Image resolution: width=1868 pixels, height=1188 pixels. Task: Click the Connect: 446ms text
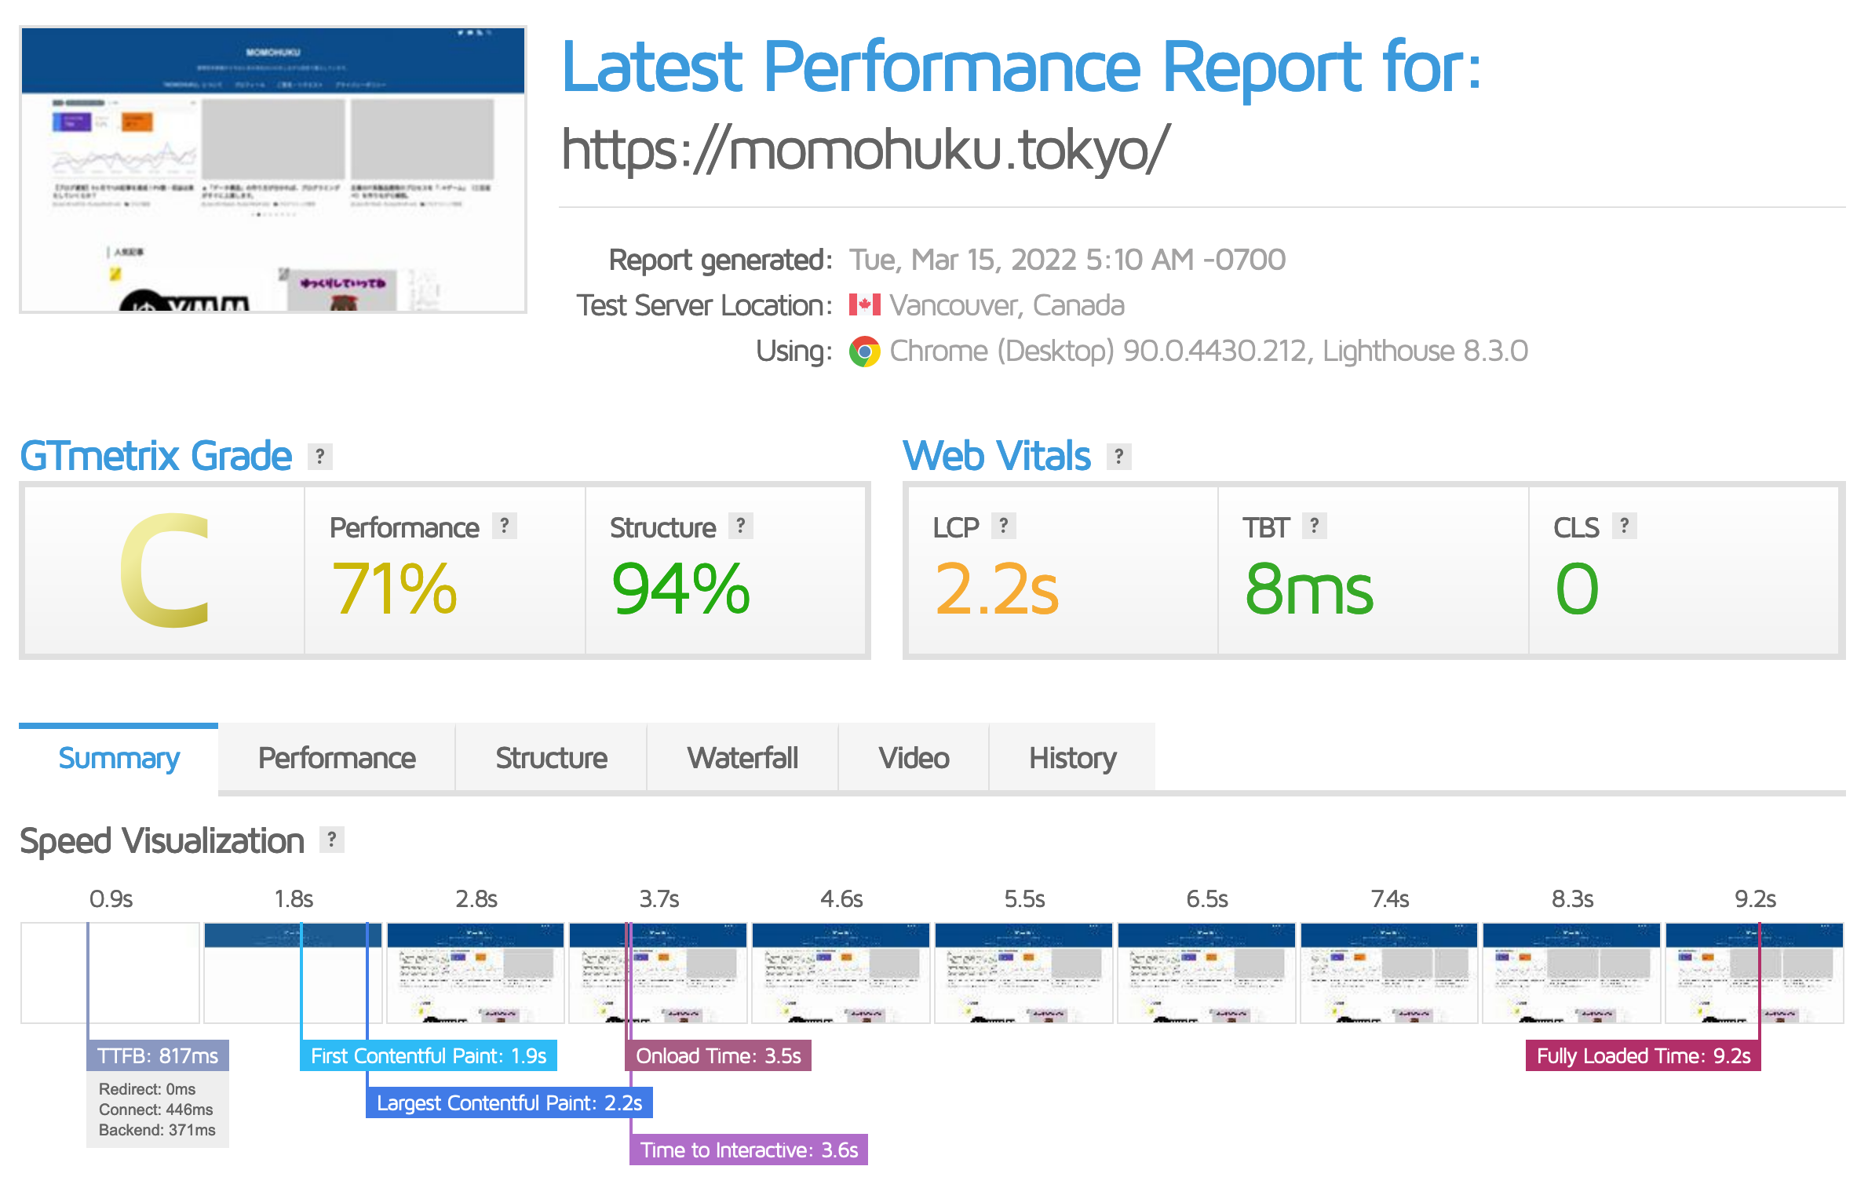pos(155,1110)
